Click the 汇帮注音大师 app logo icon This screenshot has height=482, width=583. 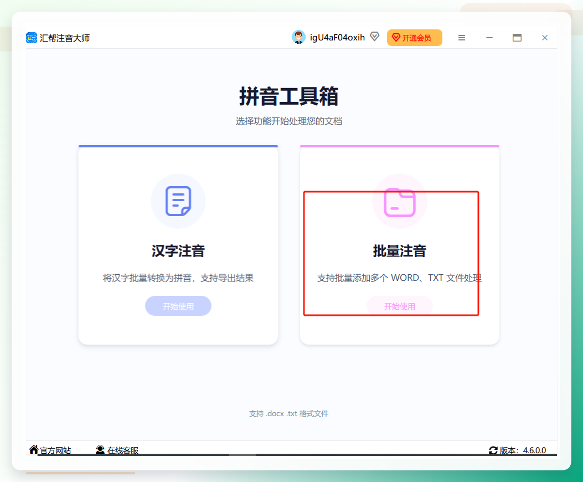pyautogui.click(x=32, y=38)
